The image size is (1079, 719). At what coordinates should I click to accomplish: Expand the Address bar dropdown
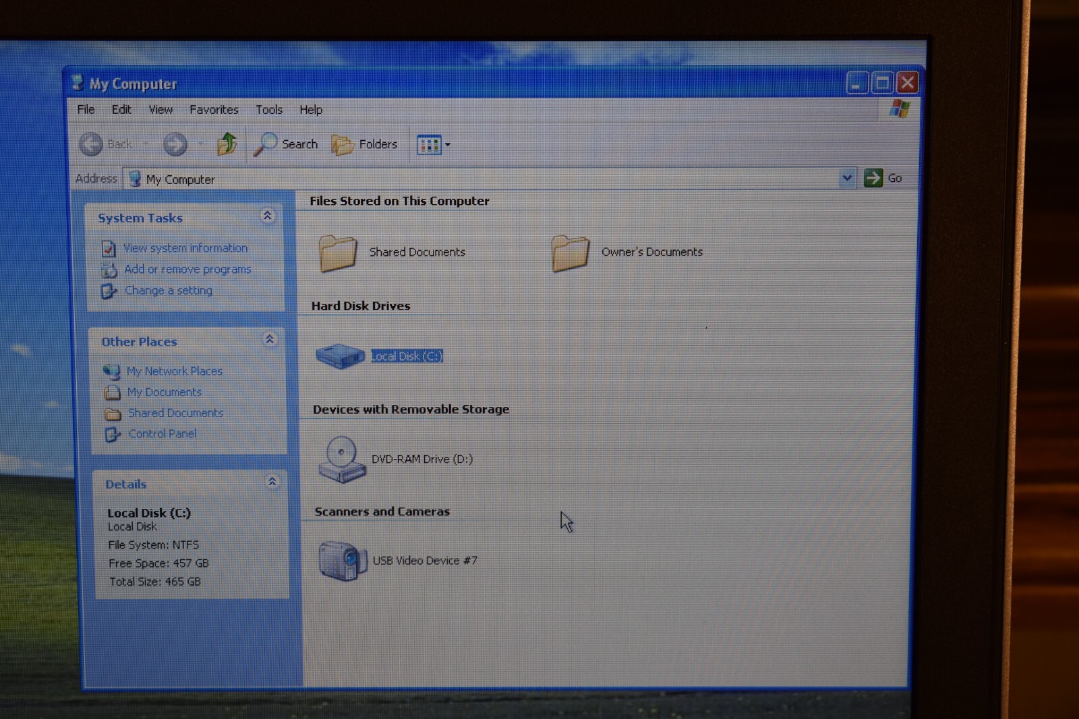(x=847, y=178)
